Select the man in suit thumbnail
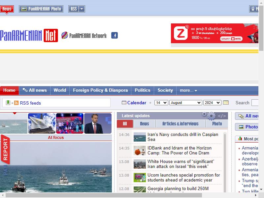 [98, 123]
